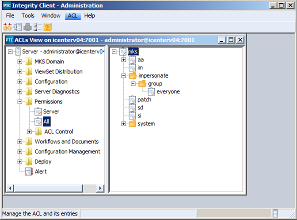Screen dimensions: 297x220
Task: Open the Help menu
Action: pos(90,16)
